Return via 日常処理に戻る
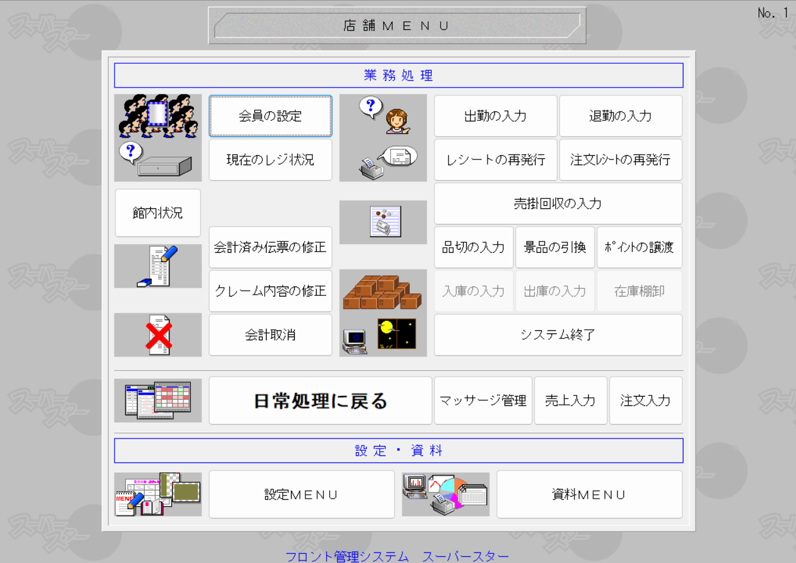The image size is (796, 563). (x=320, y=400)
